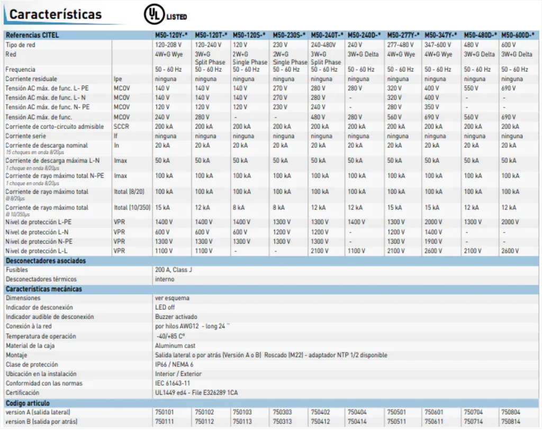Image resolution: width=542 pixels, height=430 pixels.
Task: Select the M50-600D-* column header
Action: coord(518,35)
